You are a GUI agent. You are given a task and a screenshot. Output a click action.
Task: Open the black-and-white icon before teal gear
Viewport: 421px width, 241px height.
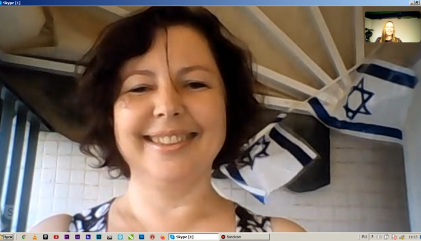click(x=110, y=237)
